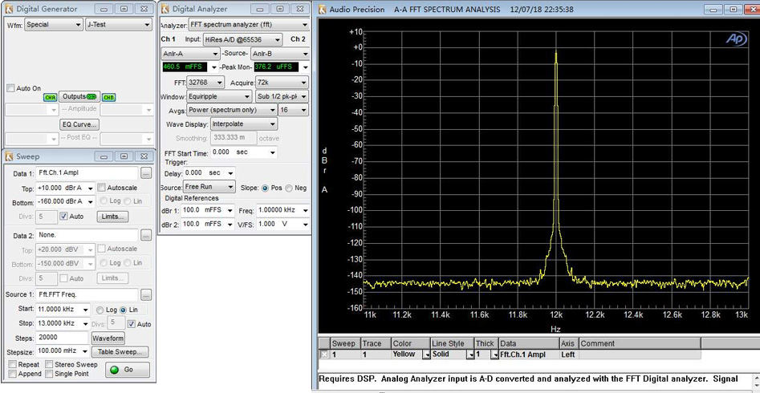Click the Waveform button in Sweep

tap(108, 338)
